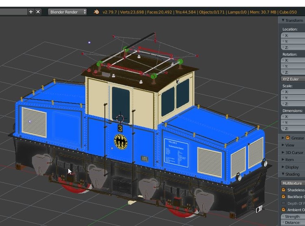
Task: Click the Blender logo icon
Action: pos(96,12)
